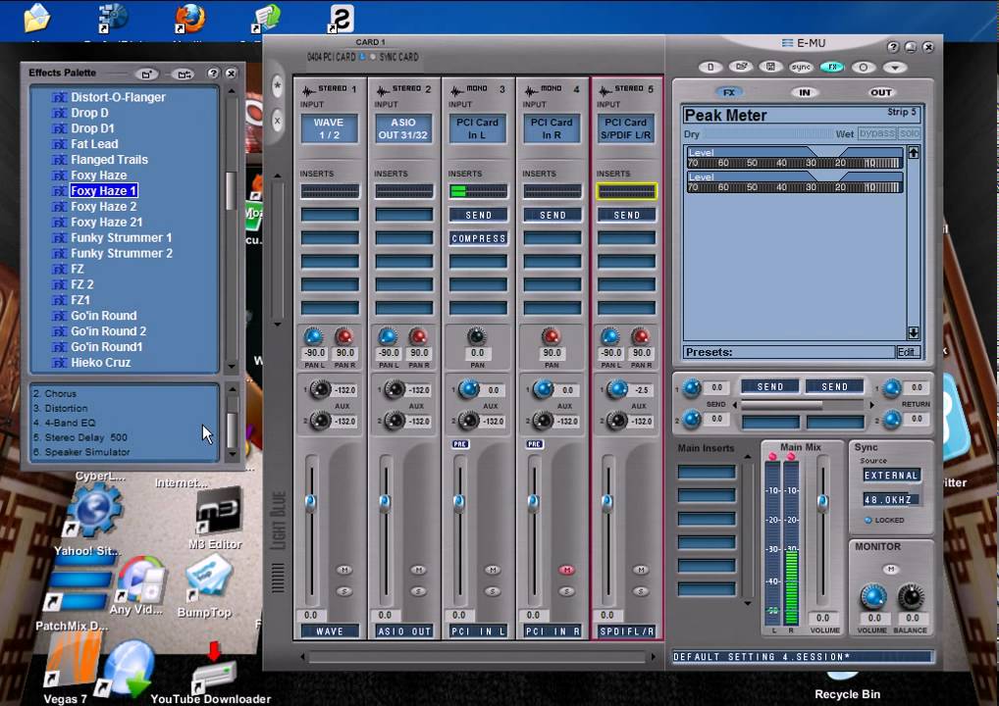
Task: Click COMPRESS insert on strip 3
Action: [x=479, y=238]
